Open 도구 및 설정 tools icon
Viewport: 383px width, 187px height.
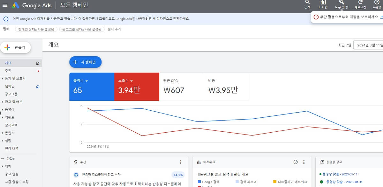click(x=341, y=4)
